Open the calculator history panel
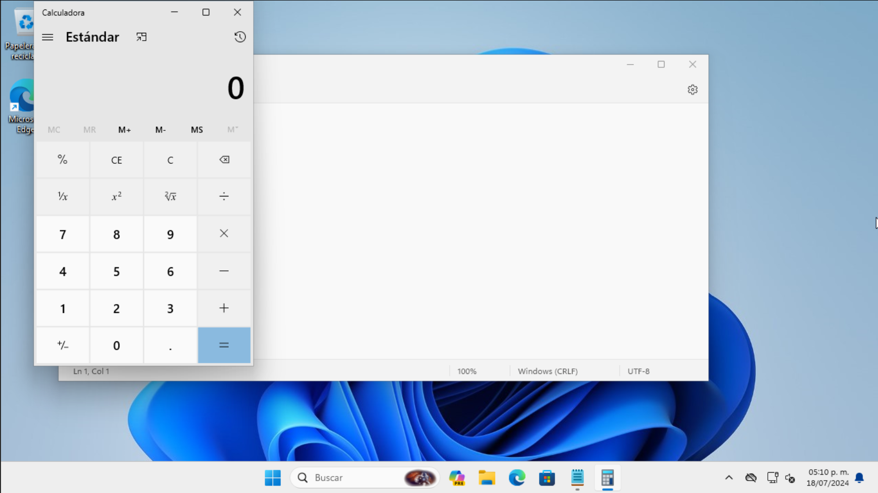 pos(240,37)
